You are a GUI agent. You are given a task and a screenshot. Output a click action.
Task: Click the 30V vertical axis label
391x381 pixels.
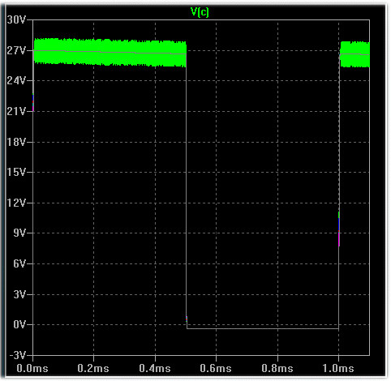click(16, 19)
